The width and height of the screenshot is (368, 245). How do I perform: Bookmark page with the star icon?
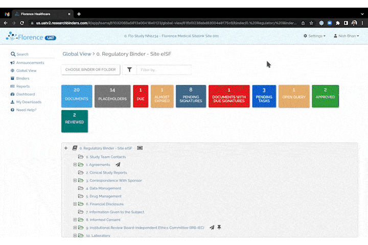pos(311,23)
